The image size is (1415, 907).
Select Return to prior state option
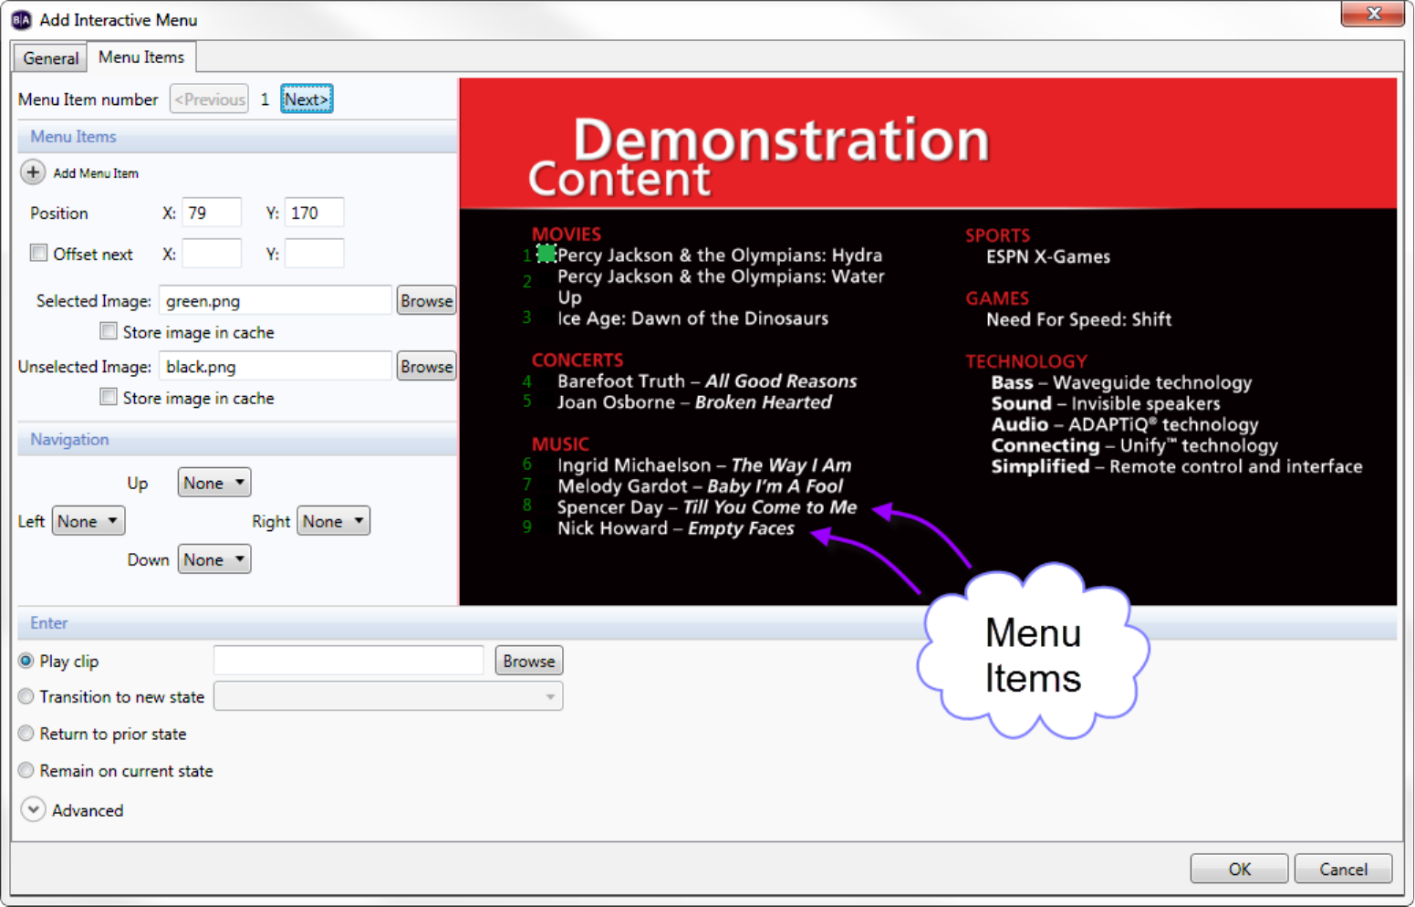(26, 733)
